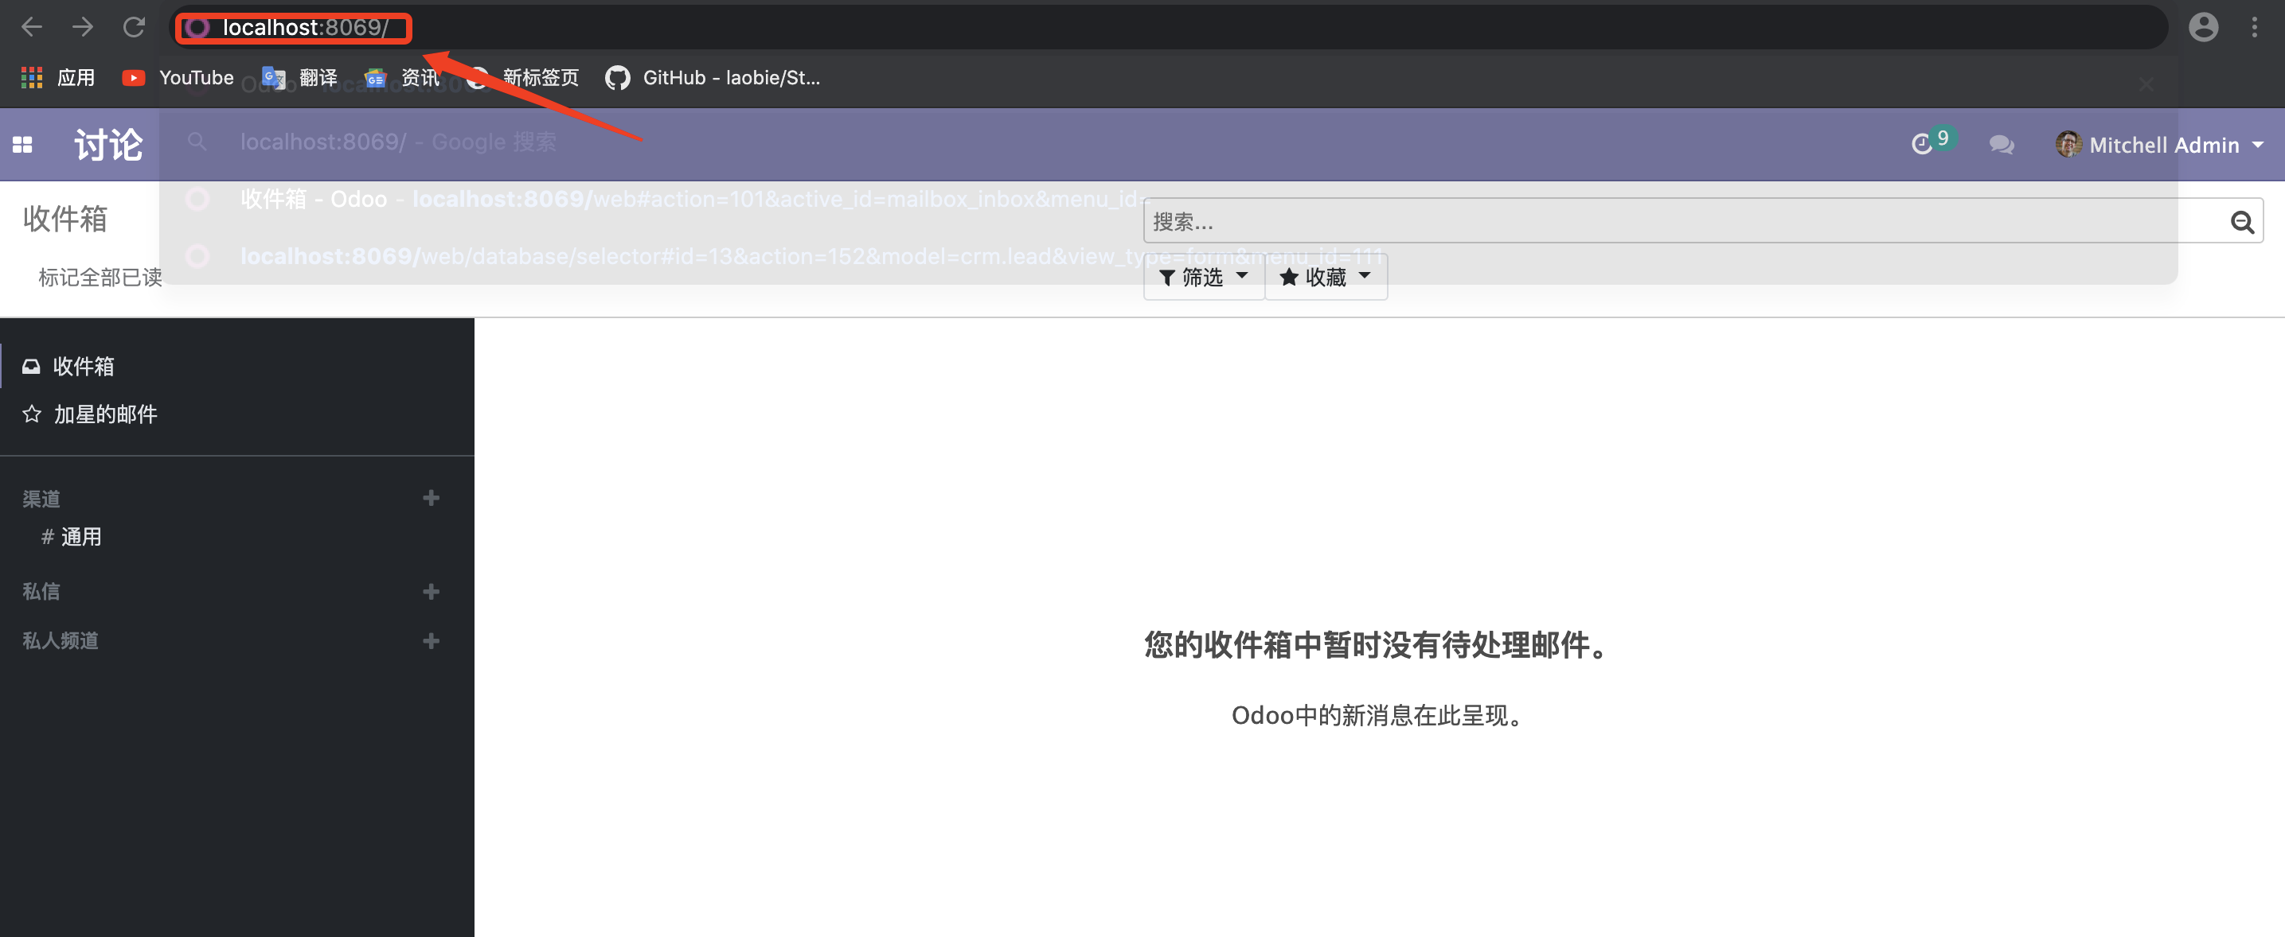The image size is (2285, 937).
Task: Open the Odoo apps grid menu
Action: [x=23, y=145]
